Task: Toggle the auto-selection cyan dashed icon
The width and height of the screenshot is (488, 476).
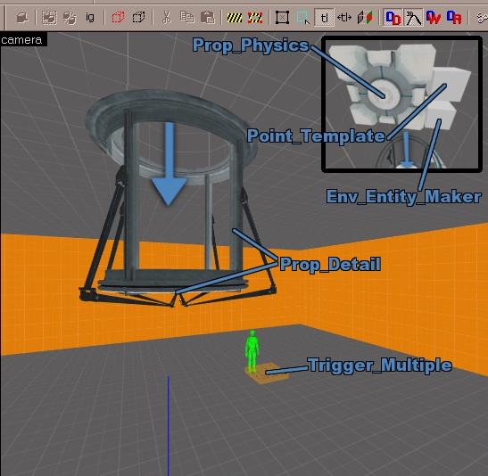Action: (302, 18)
